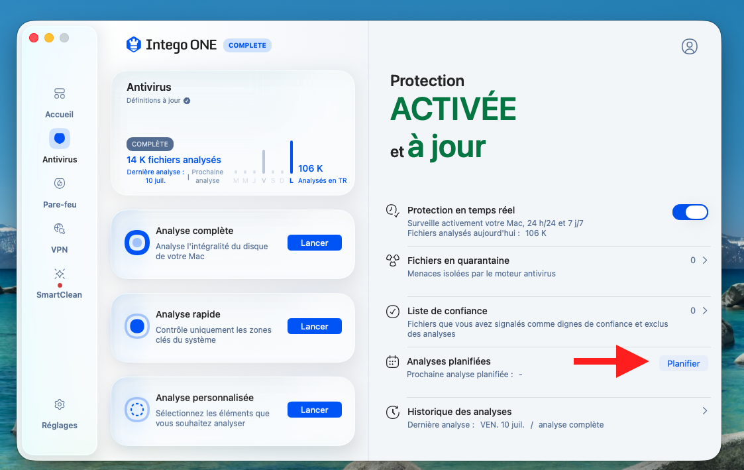Screen dimensions: 744x470
Task: Click quarantine count "0"
Action: click(x=693, y=260)
